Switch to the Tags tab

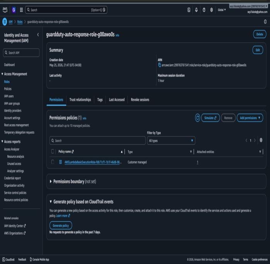click(x=100, y=100)
